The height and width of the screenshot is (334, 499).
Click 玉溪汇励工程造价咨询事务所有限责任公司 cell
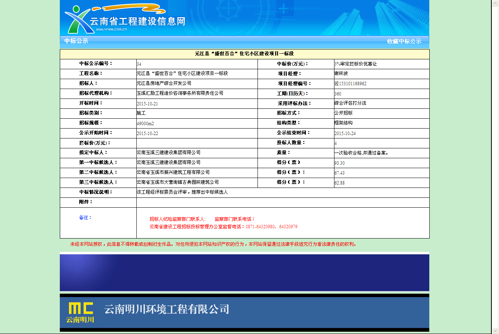click(x=180, y=93)
